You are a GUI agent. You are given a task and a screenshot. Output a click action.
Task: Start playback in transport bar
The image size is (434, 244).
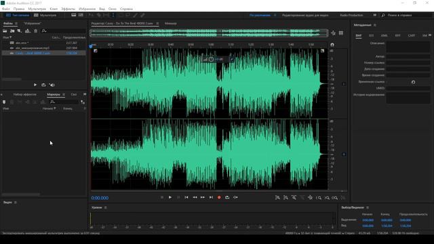click(x=170, y=197)
